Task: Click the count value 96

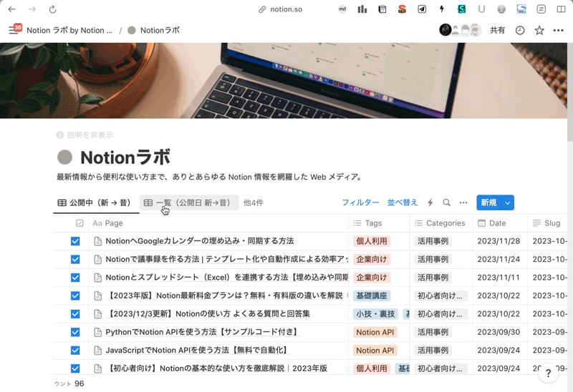Action: [x=80, y=383]
